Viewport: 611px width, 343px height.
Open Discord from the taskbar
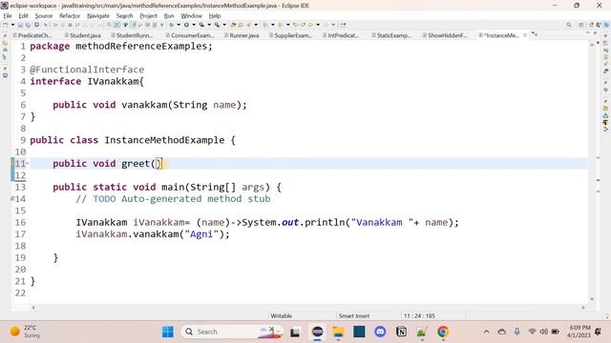380,332
